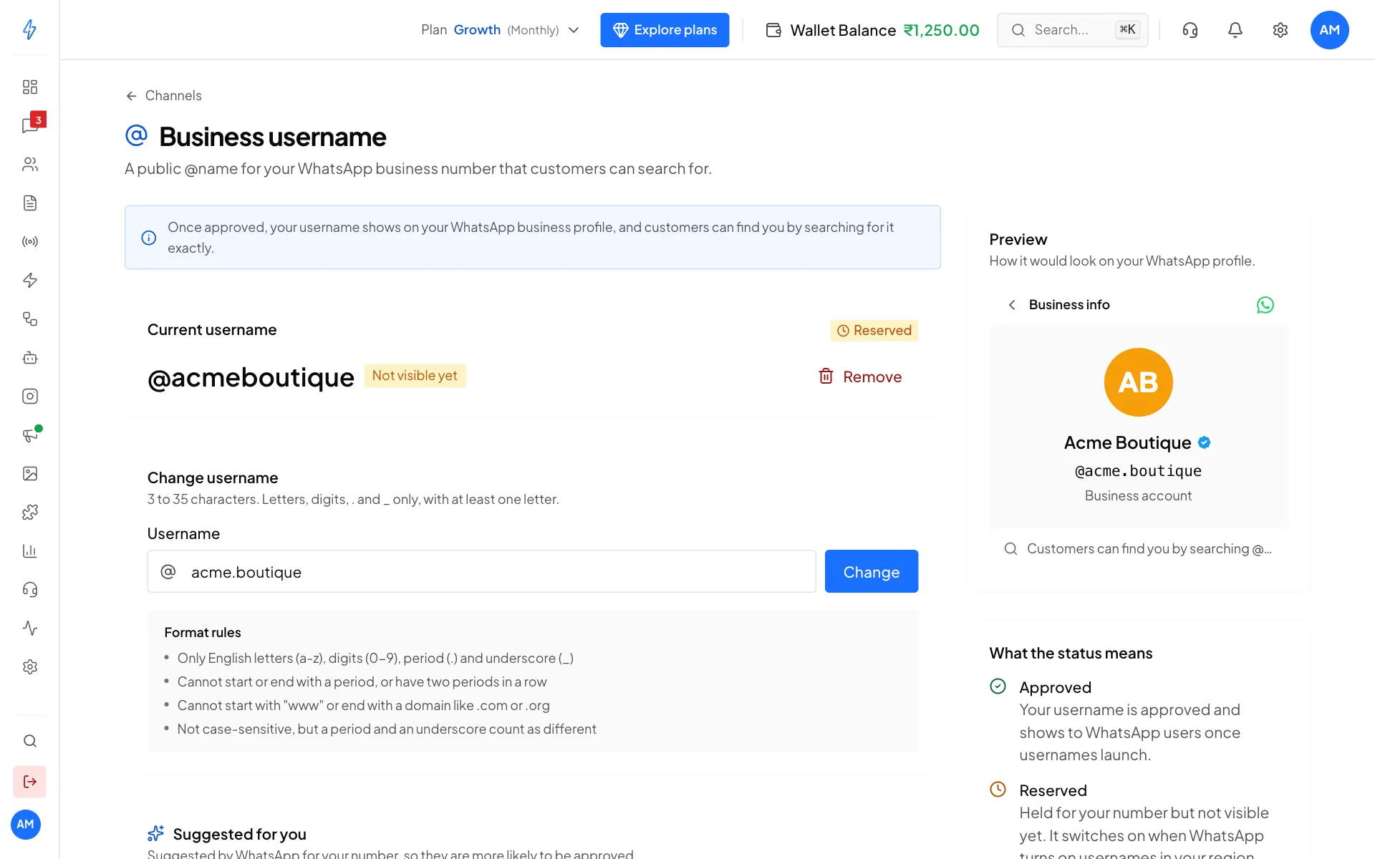Click the red logout icon in sidebar

tap(29, 782)
